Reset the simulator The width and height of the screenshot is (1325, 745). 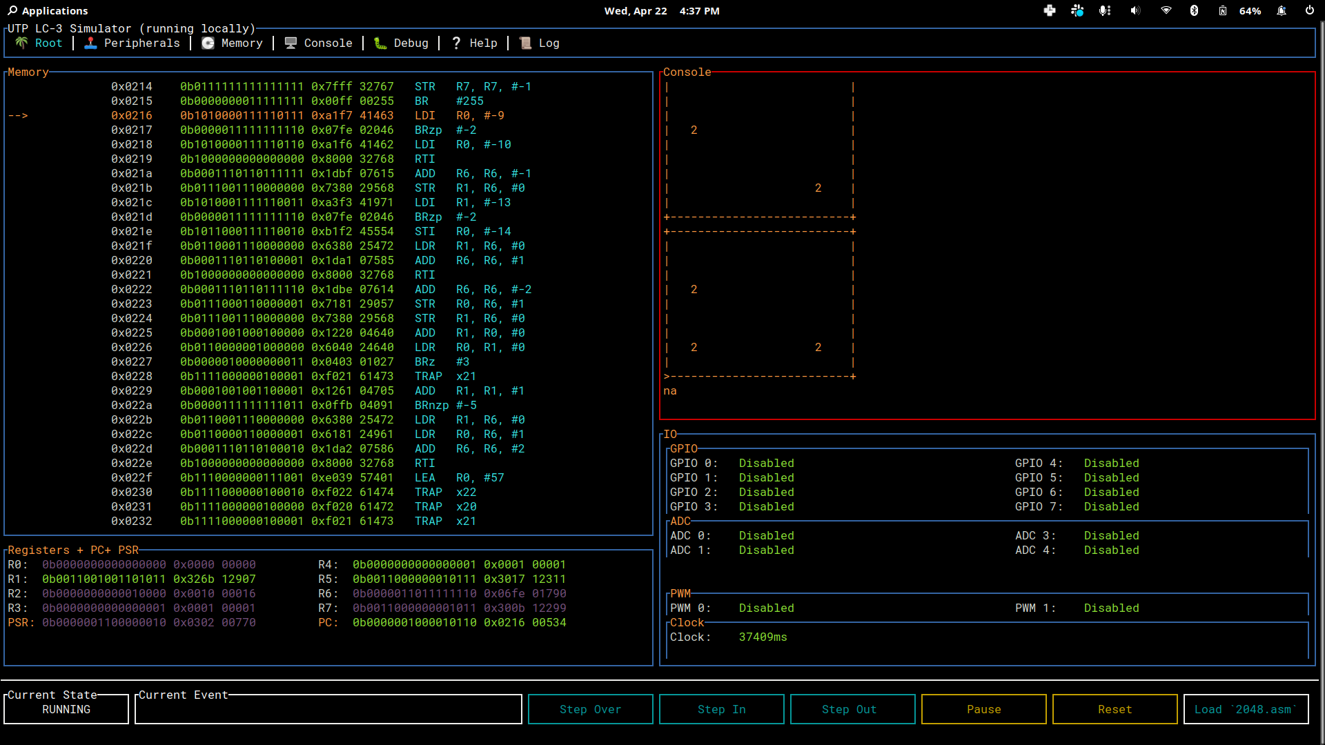pyautogui.click(x=1115, y=709)
